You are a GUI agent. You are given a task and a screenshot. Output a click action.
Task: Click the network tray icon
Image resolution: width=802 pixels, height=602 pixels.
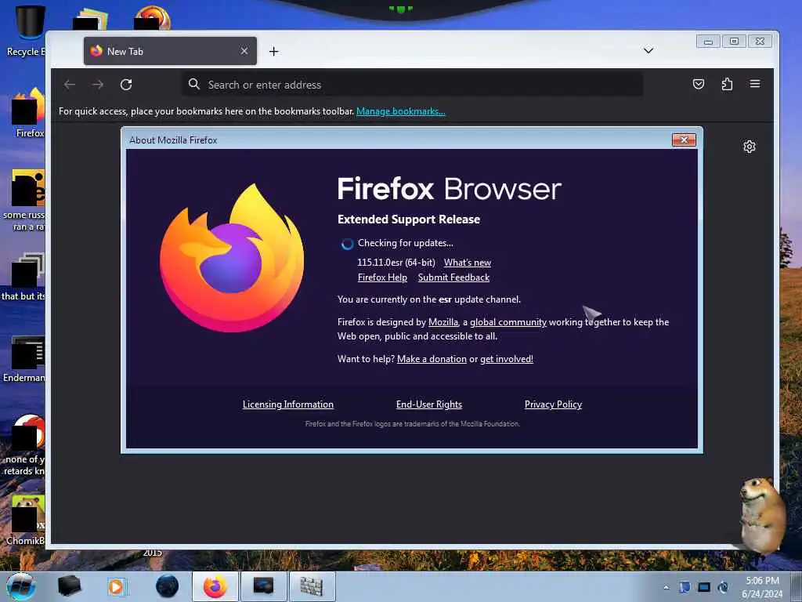click(x=704, y=587)
